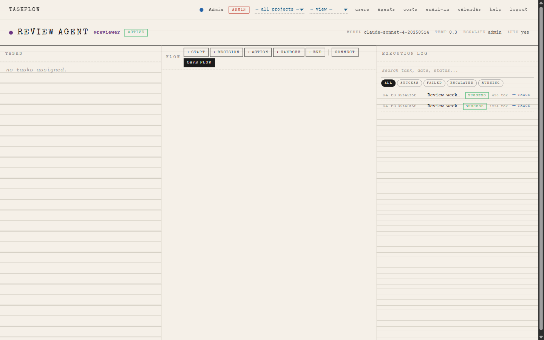544x340 pixels.
Task: Expand the ESCALATED filter pill
Action: (461, 83)
